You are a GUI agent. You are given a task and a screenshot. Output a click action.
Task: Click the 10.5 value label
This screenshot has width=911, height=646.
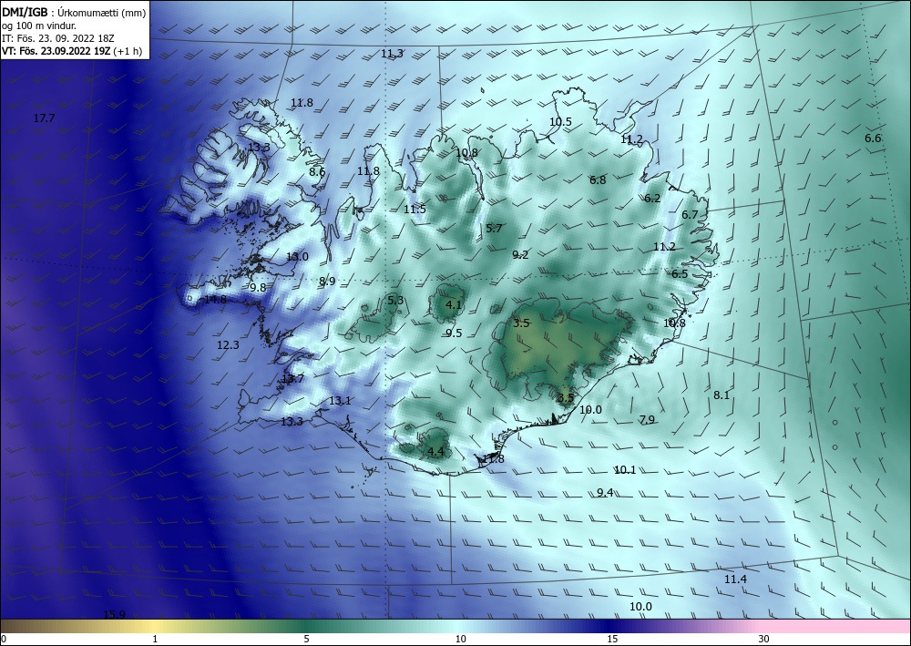pyautogui.click(x=560, y=122)
